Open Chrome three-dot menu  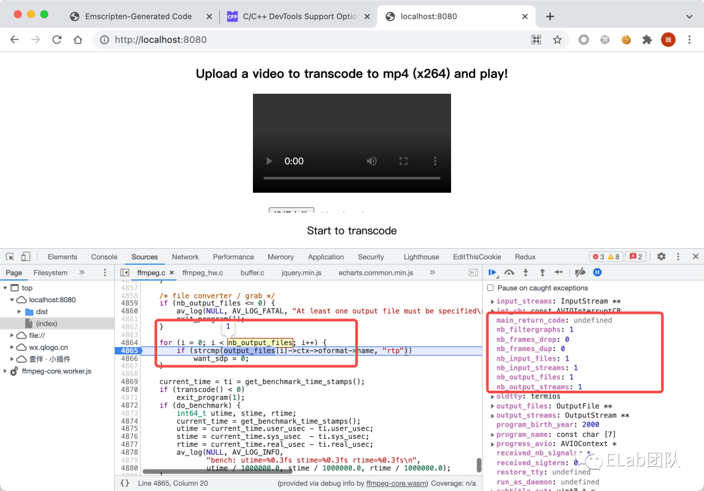click(x=689, y=40)
